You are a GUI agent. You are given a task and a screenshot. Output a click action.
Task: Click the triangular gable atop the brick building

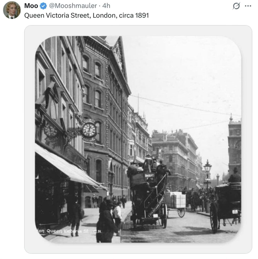tap(118, 55)
